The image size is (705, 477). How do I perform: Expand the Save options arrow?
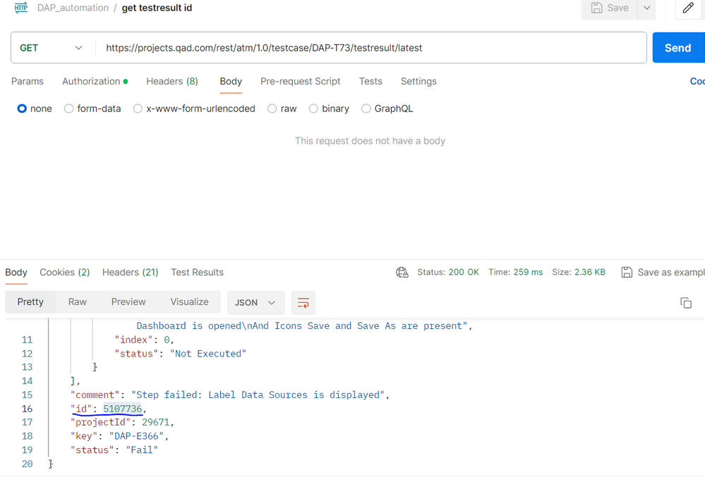point(646,8)
